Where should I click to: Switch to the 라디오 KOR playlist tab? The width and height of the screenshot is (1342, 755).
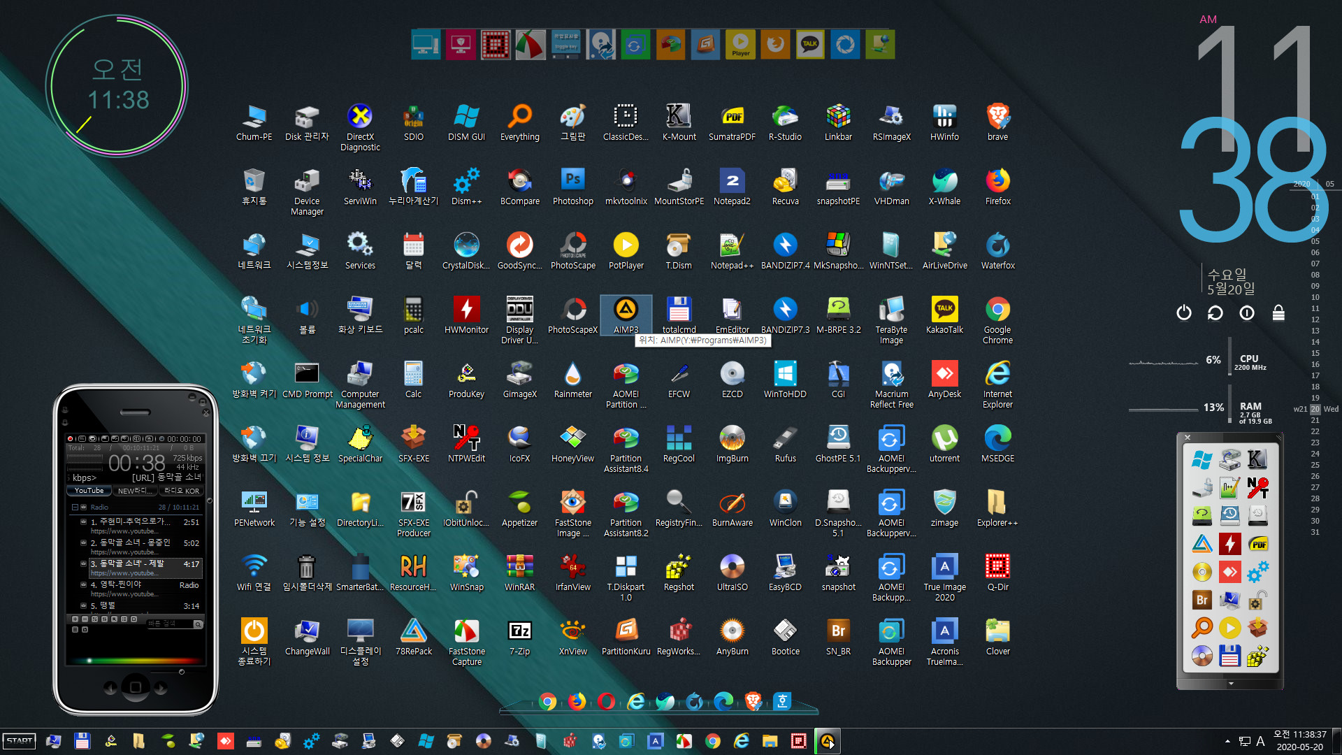pyautogui.click(x=181, y=491)
